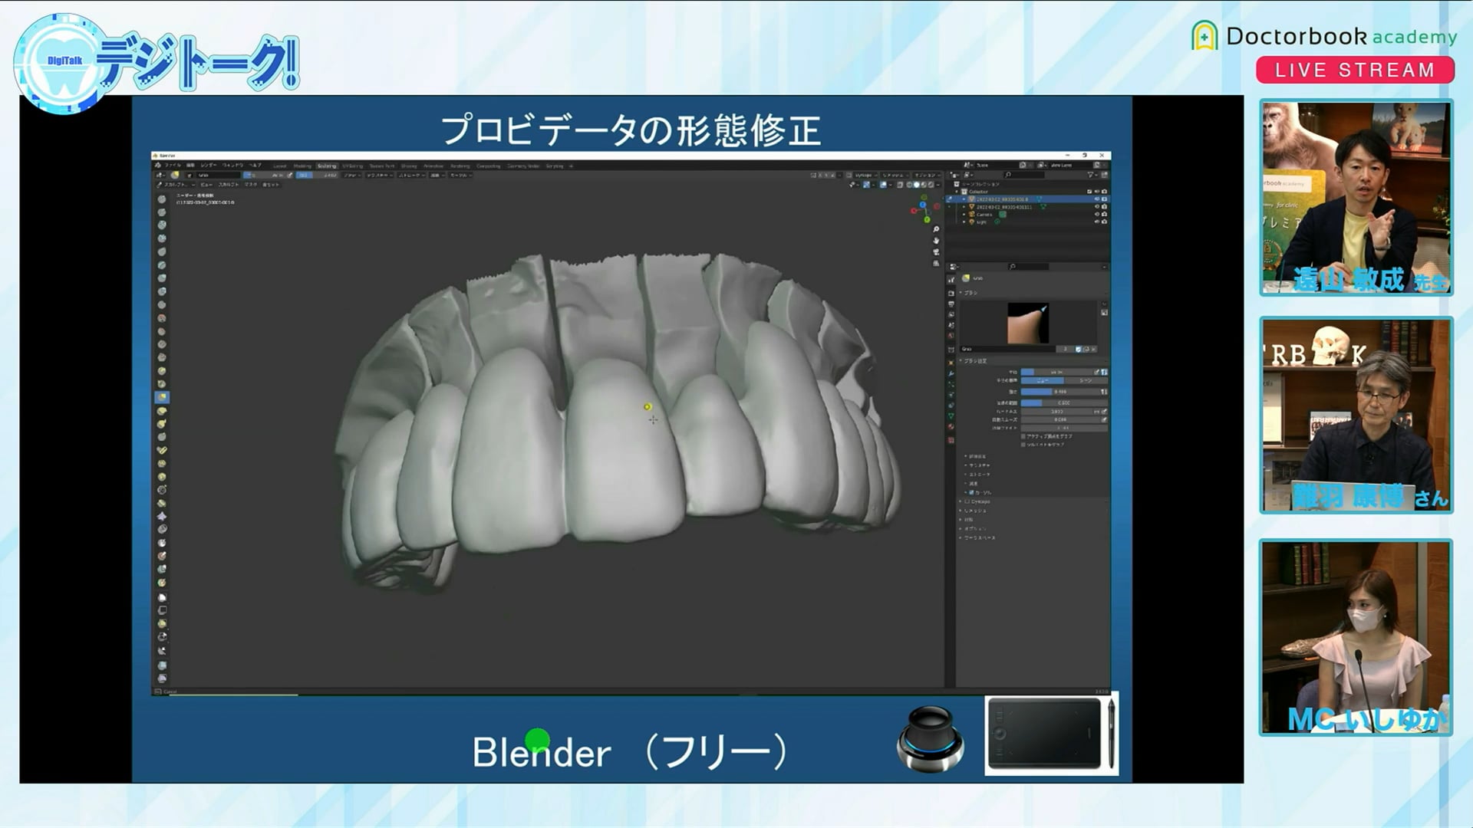
Task: Open the マスク header menu
Action: 251,185
